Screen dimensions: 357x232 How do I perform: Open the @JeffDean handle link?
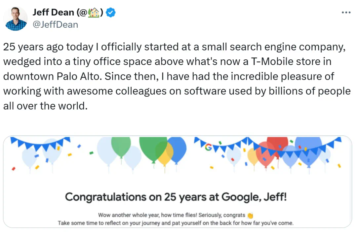point(55,24)
